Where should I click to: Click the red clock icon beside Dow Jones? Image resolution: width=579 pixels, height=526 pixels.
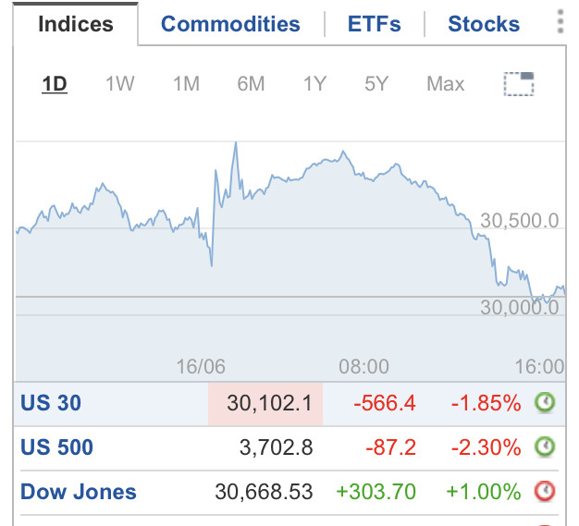[546, 492]
